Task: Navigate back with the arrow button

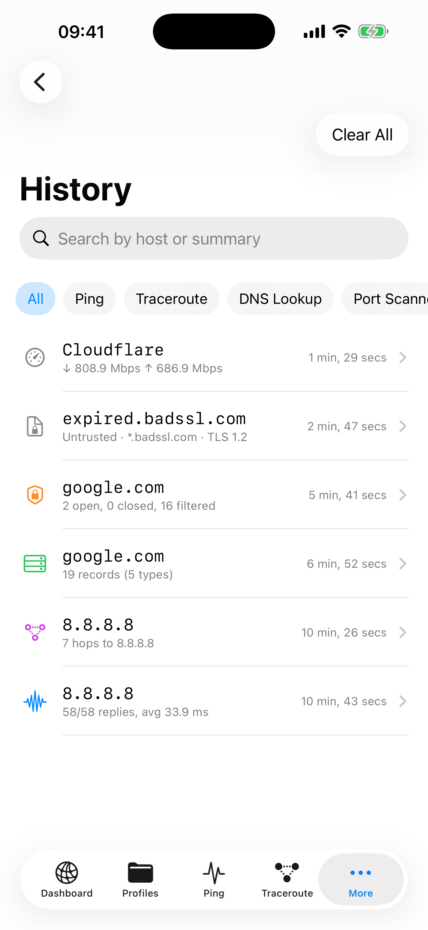Action: pos(41,82)
